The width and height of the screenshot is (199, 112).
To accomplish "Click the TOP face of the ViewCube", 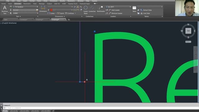I will tap(188, 31).
